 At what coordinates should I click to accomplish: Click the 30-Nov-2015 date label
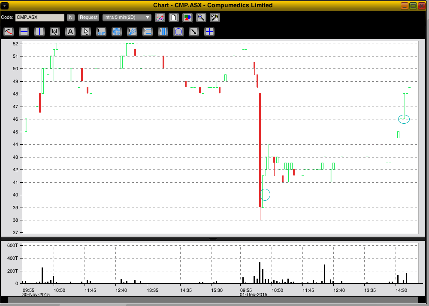[x=36, y=294]
